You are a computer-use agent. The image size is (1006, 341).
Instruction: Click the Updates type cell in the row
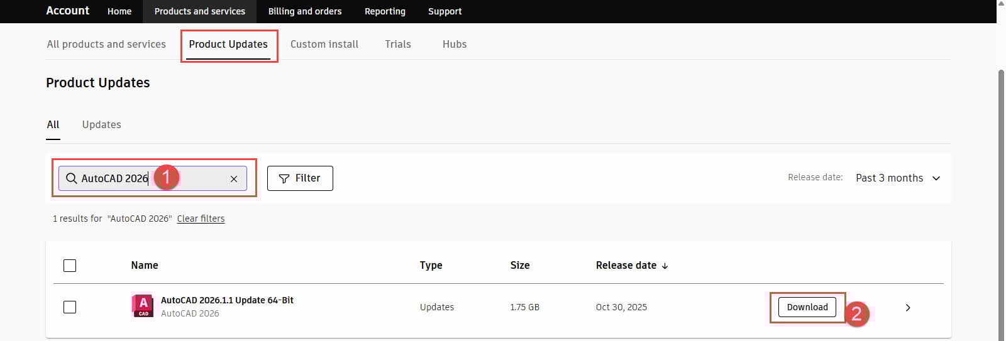tap(437, 308)
